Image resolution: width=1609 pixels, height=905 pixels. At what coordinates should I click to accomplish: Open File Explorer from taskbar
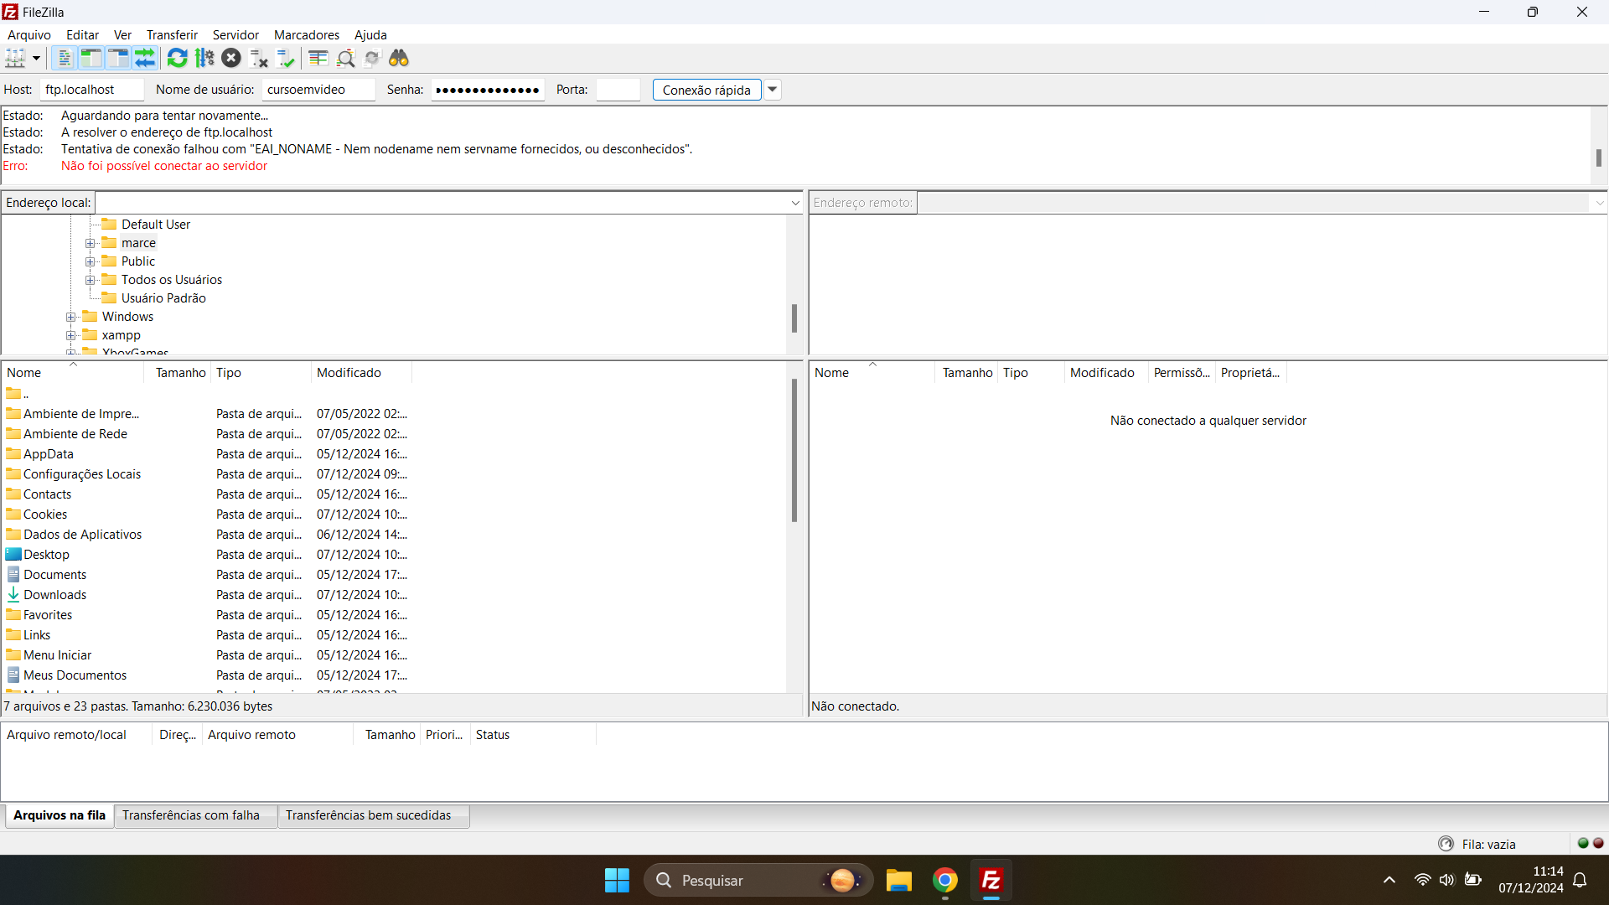click(x=898, y=881)
